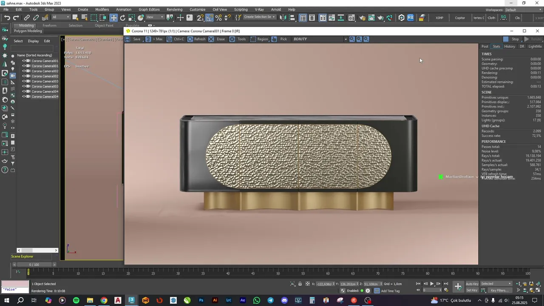Click zoom in magnifier in VFB
The height and width of the screenshot is (306, 544).
click(x=352, y=39)
